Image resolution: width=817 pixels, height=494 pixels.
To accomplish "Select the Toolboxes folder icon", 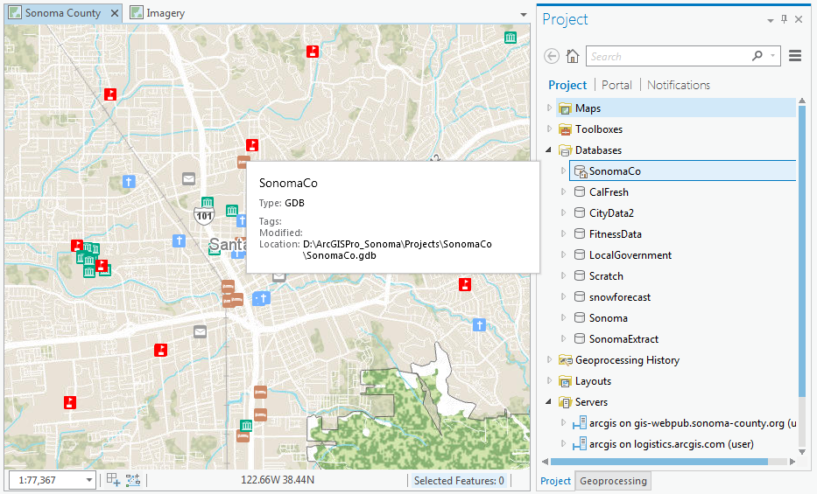I will tap(565, 129).
